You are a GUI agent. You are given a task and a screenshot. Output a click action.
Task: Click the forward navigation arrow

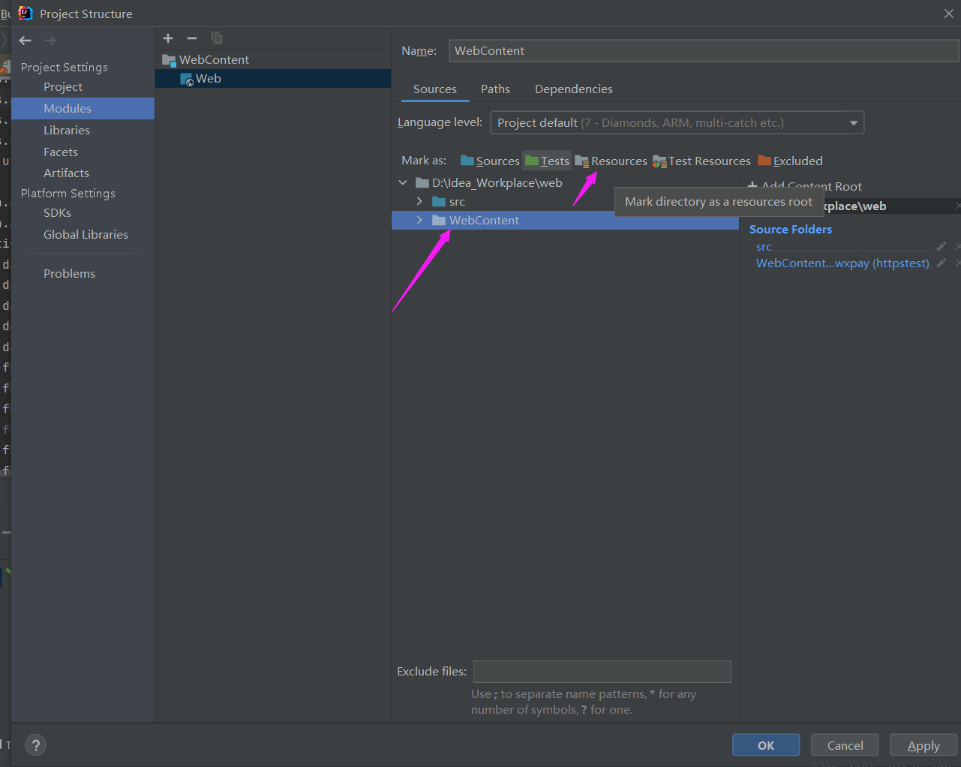point(50,41)
